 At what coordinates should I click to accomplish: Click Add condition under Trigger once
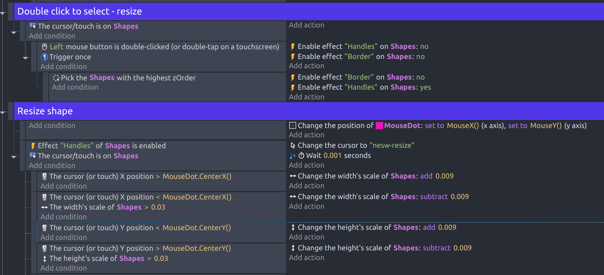point(64,67)
